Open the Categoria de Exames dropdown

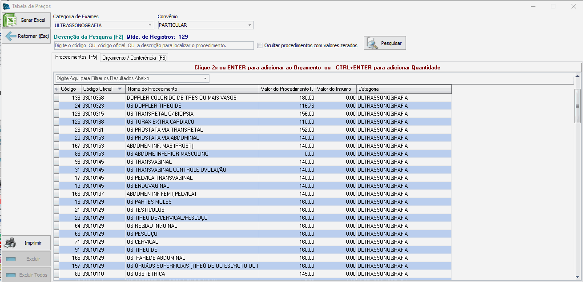[150, 25]
